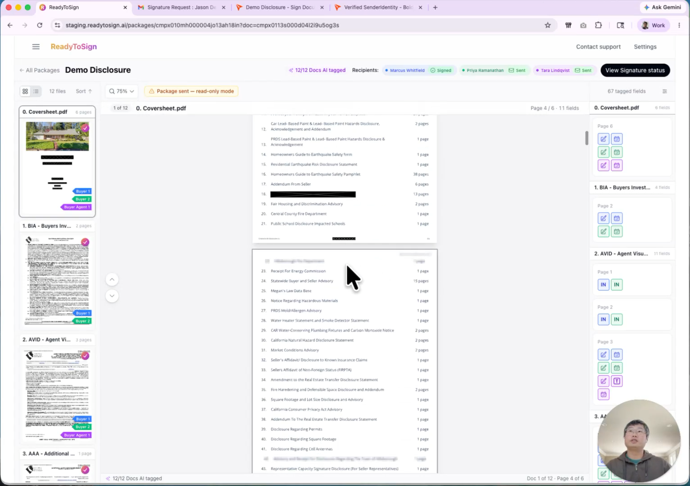Select Coversheet Page 6 blue date field
The height and width of the screenshot is (486, 690).
click(617, 139)
